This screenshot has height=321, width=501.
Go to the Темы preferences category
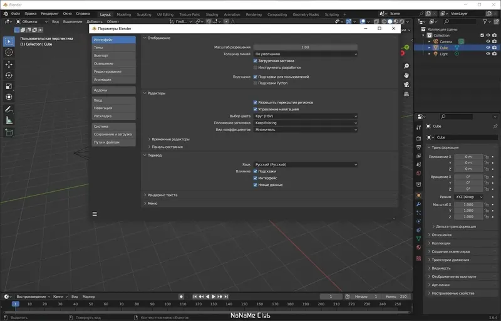(113, 48)
